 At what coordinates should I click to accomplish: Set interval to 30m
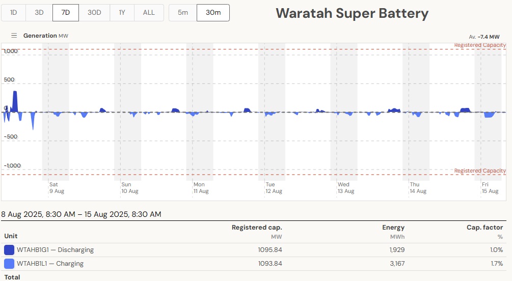pos(213,13)
